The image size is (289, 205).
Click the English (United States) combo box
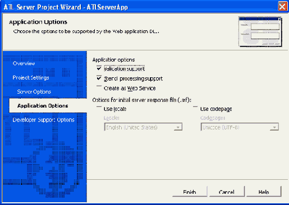click(143, 127)
